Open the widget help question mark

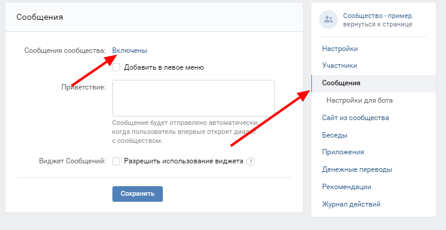251,162
